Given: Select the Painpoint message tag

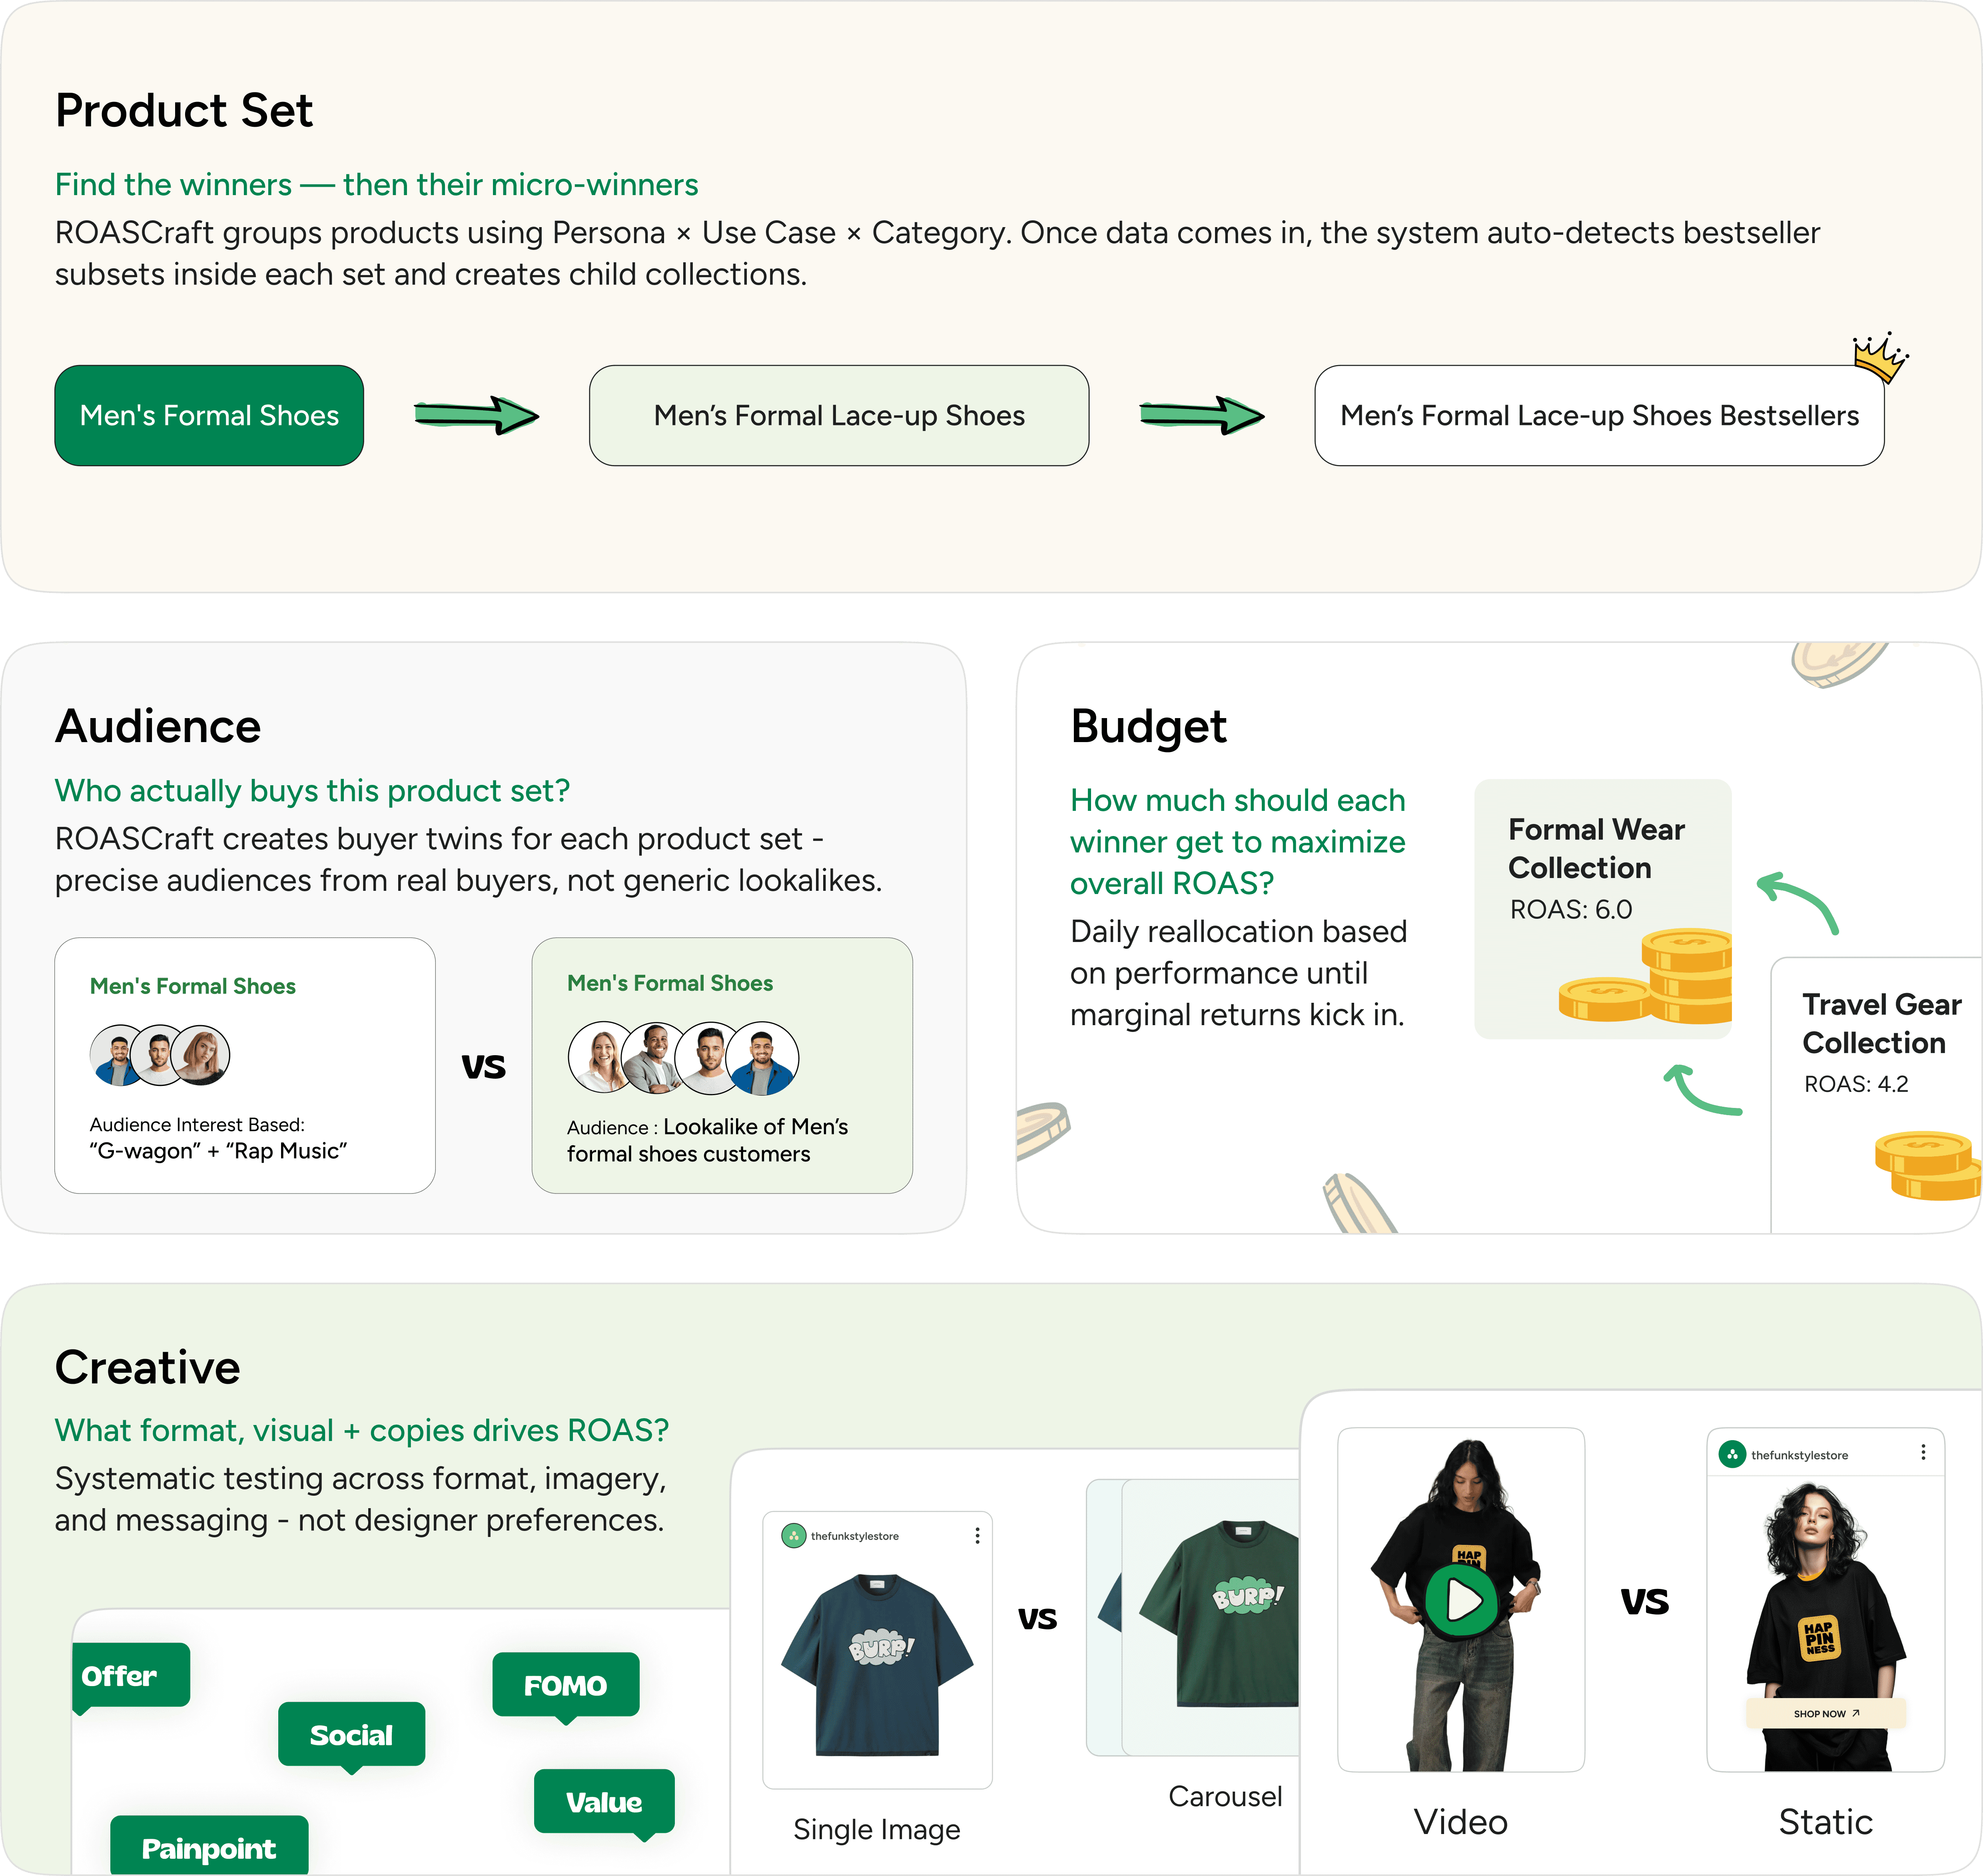Looking at the screenshot, I should (x=209, y=1846).
